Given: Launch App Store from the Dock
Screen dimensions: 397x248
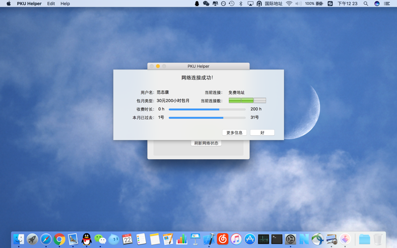Looking at the screenshot, I should [x=250, y=240].
